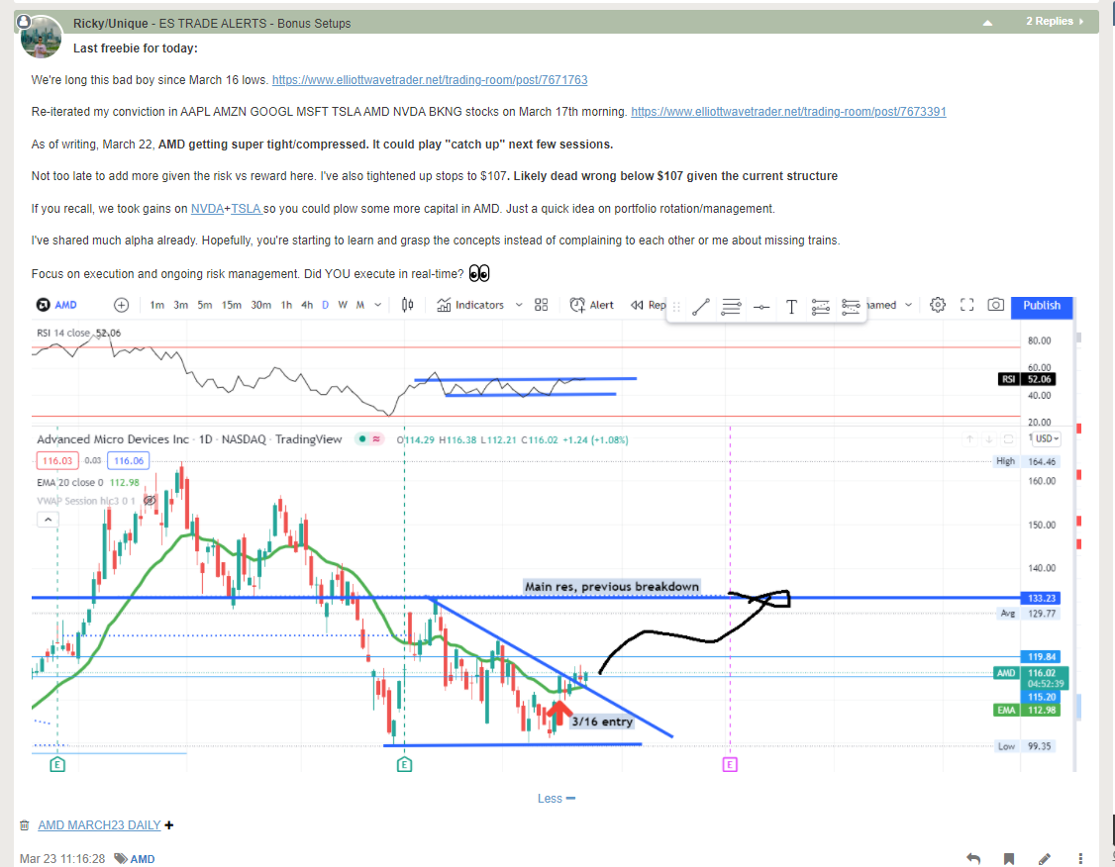1115x867 pixels.
Task: Publish the chart idea
Action: pos(1042,306)
